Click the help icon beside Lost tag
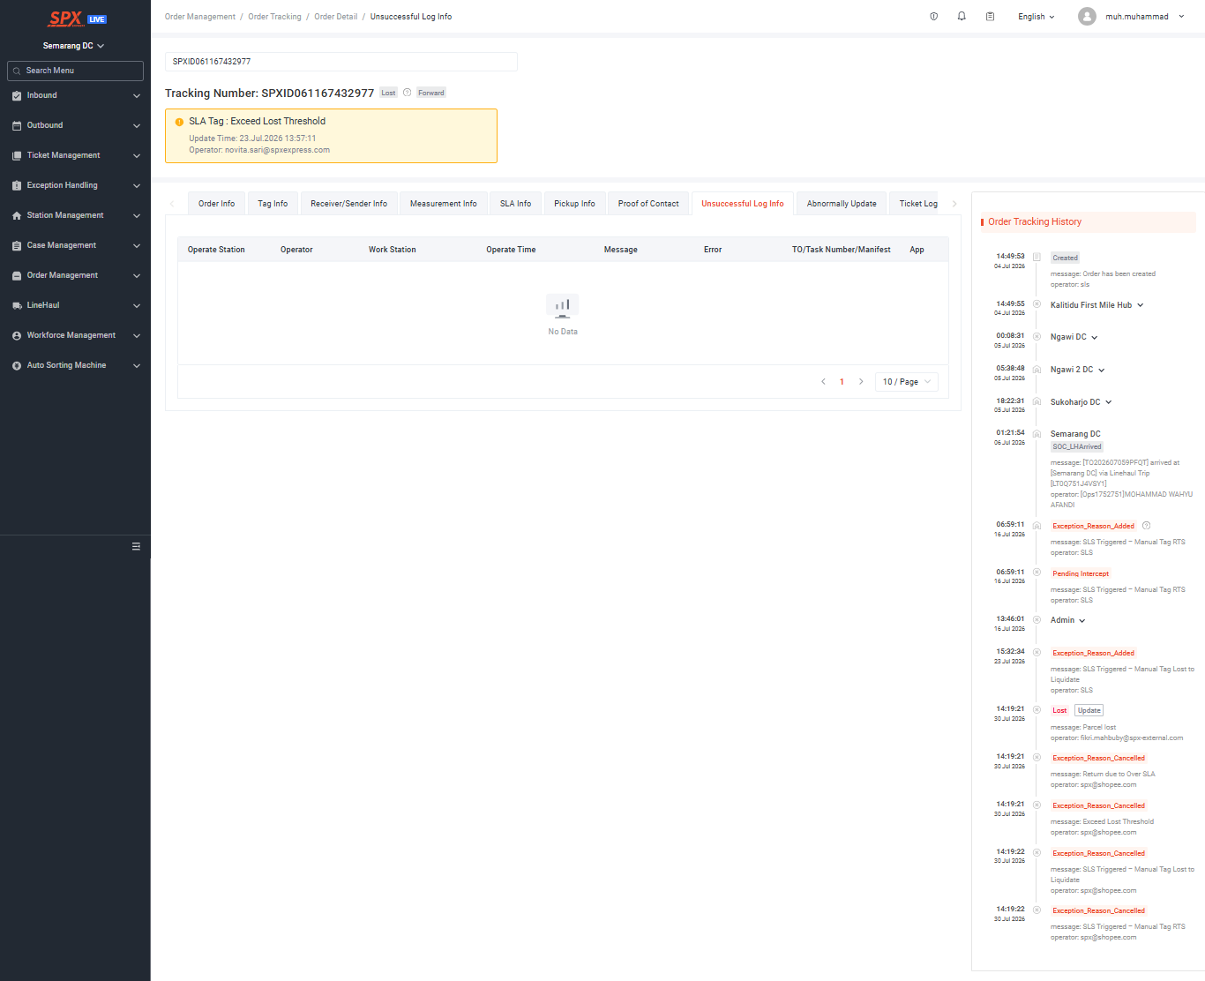Image resolution: width=1205 pixels, height=981 pixels. (407, 93)
